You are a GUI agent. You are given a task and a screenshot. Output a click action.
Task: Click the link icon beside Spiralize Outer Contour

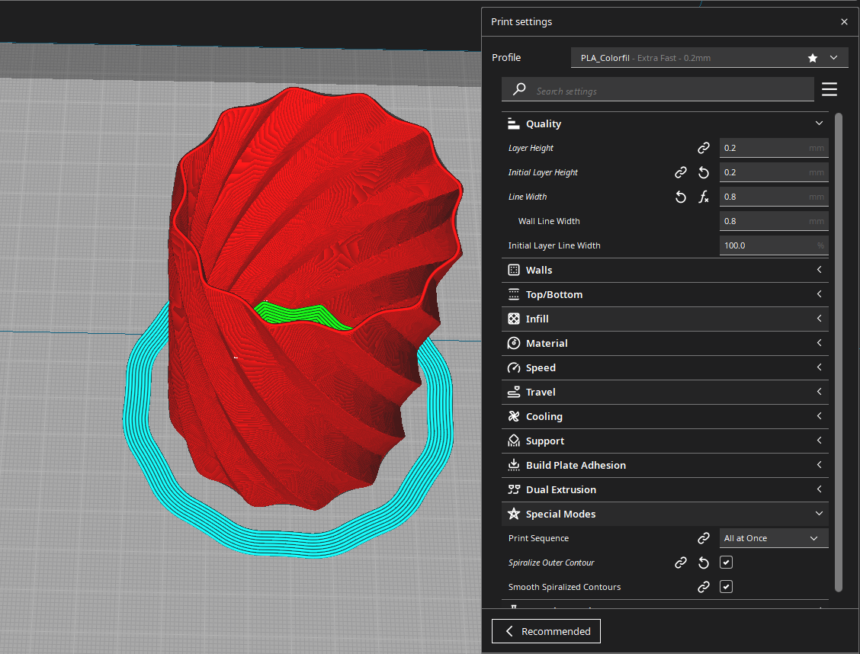680,563
